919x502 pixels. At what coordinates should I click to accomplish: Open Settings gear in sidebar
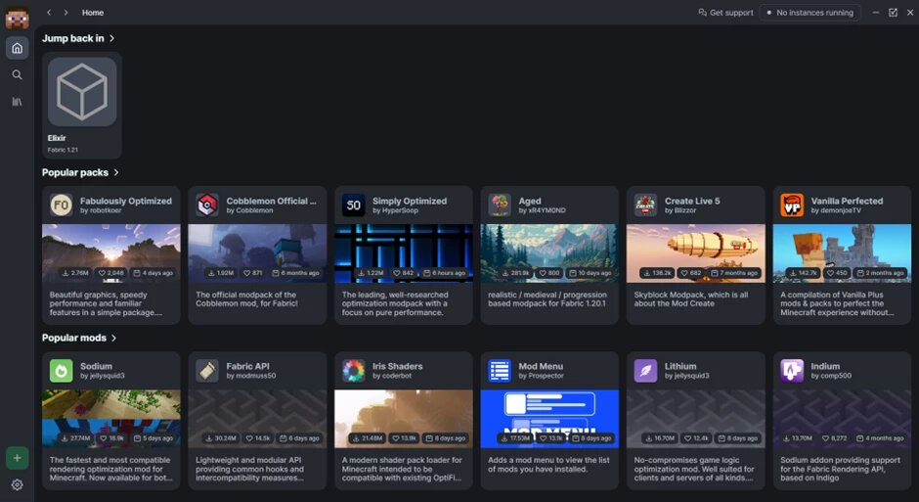click(17, 485)
